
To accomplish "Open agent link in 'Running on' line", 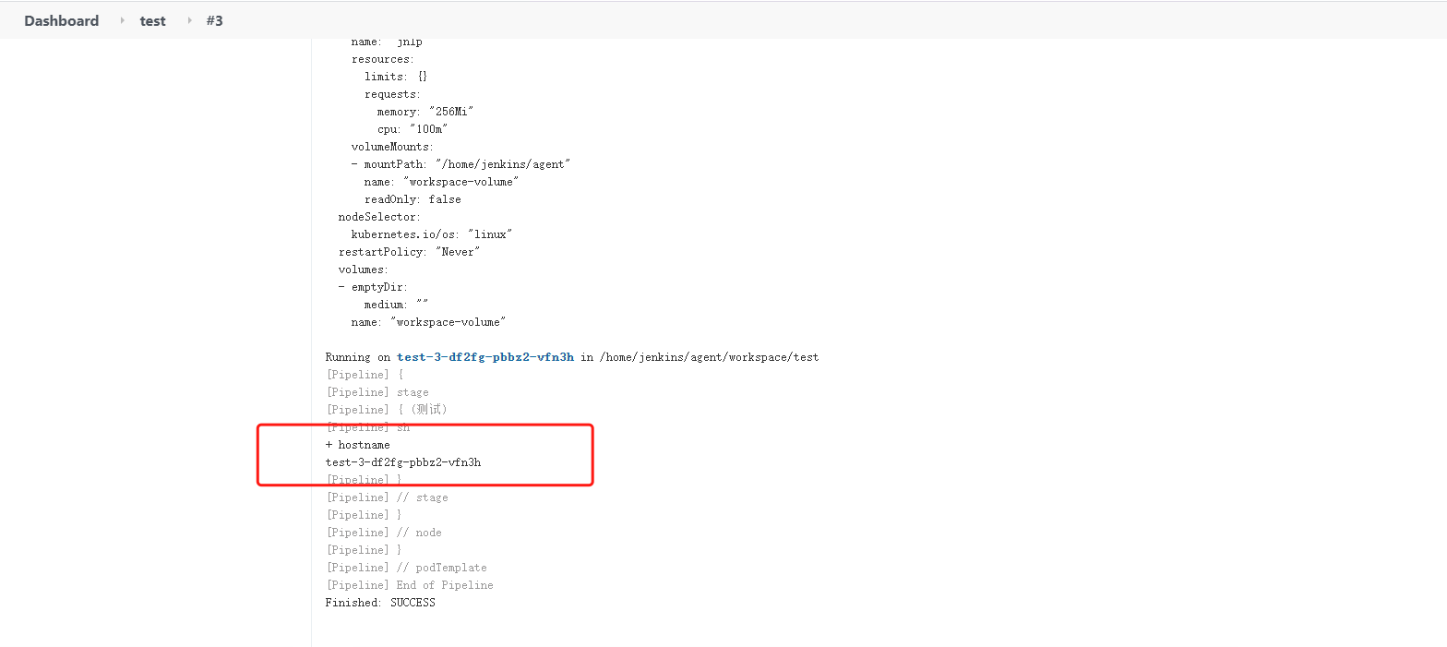I will point(485,357).
